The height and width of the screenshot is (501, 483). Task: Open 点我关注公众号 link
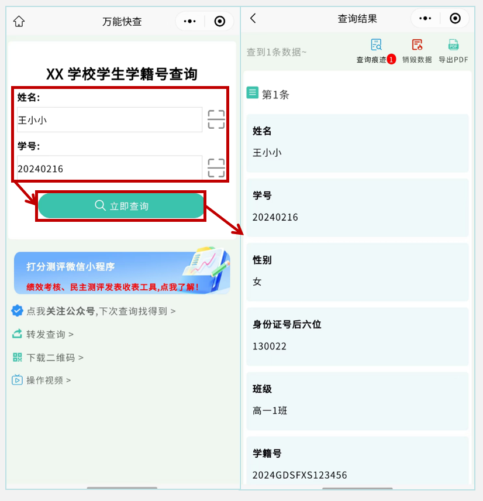(x=101, y=311)
